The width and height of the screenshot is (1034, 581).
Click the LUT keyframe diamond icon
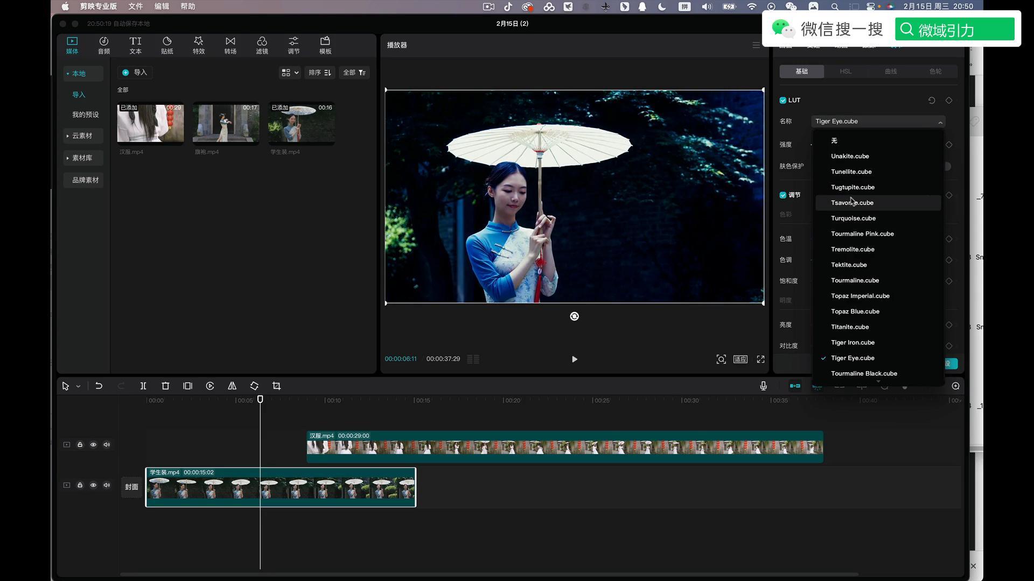(949, 100)
